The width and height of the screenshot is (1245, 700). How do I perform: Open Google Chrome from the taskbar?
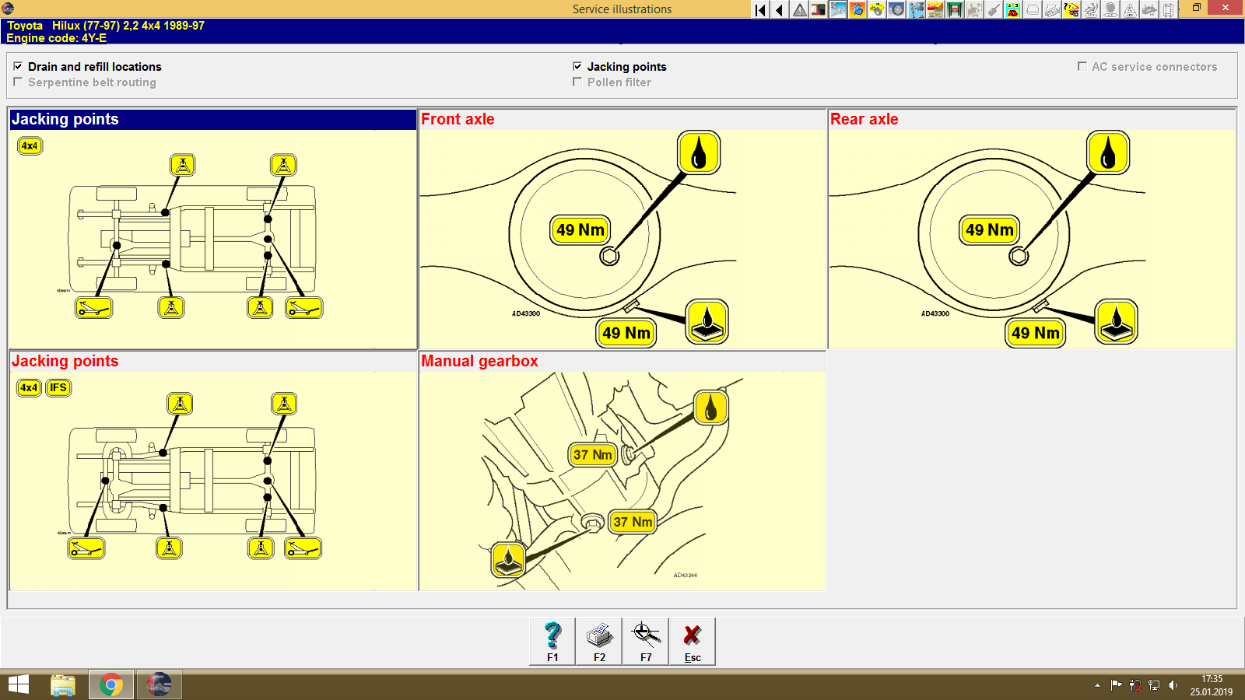point(111,685)
